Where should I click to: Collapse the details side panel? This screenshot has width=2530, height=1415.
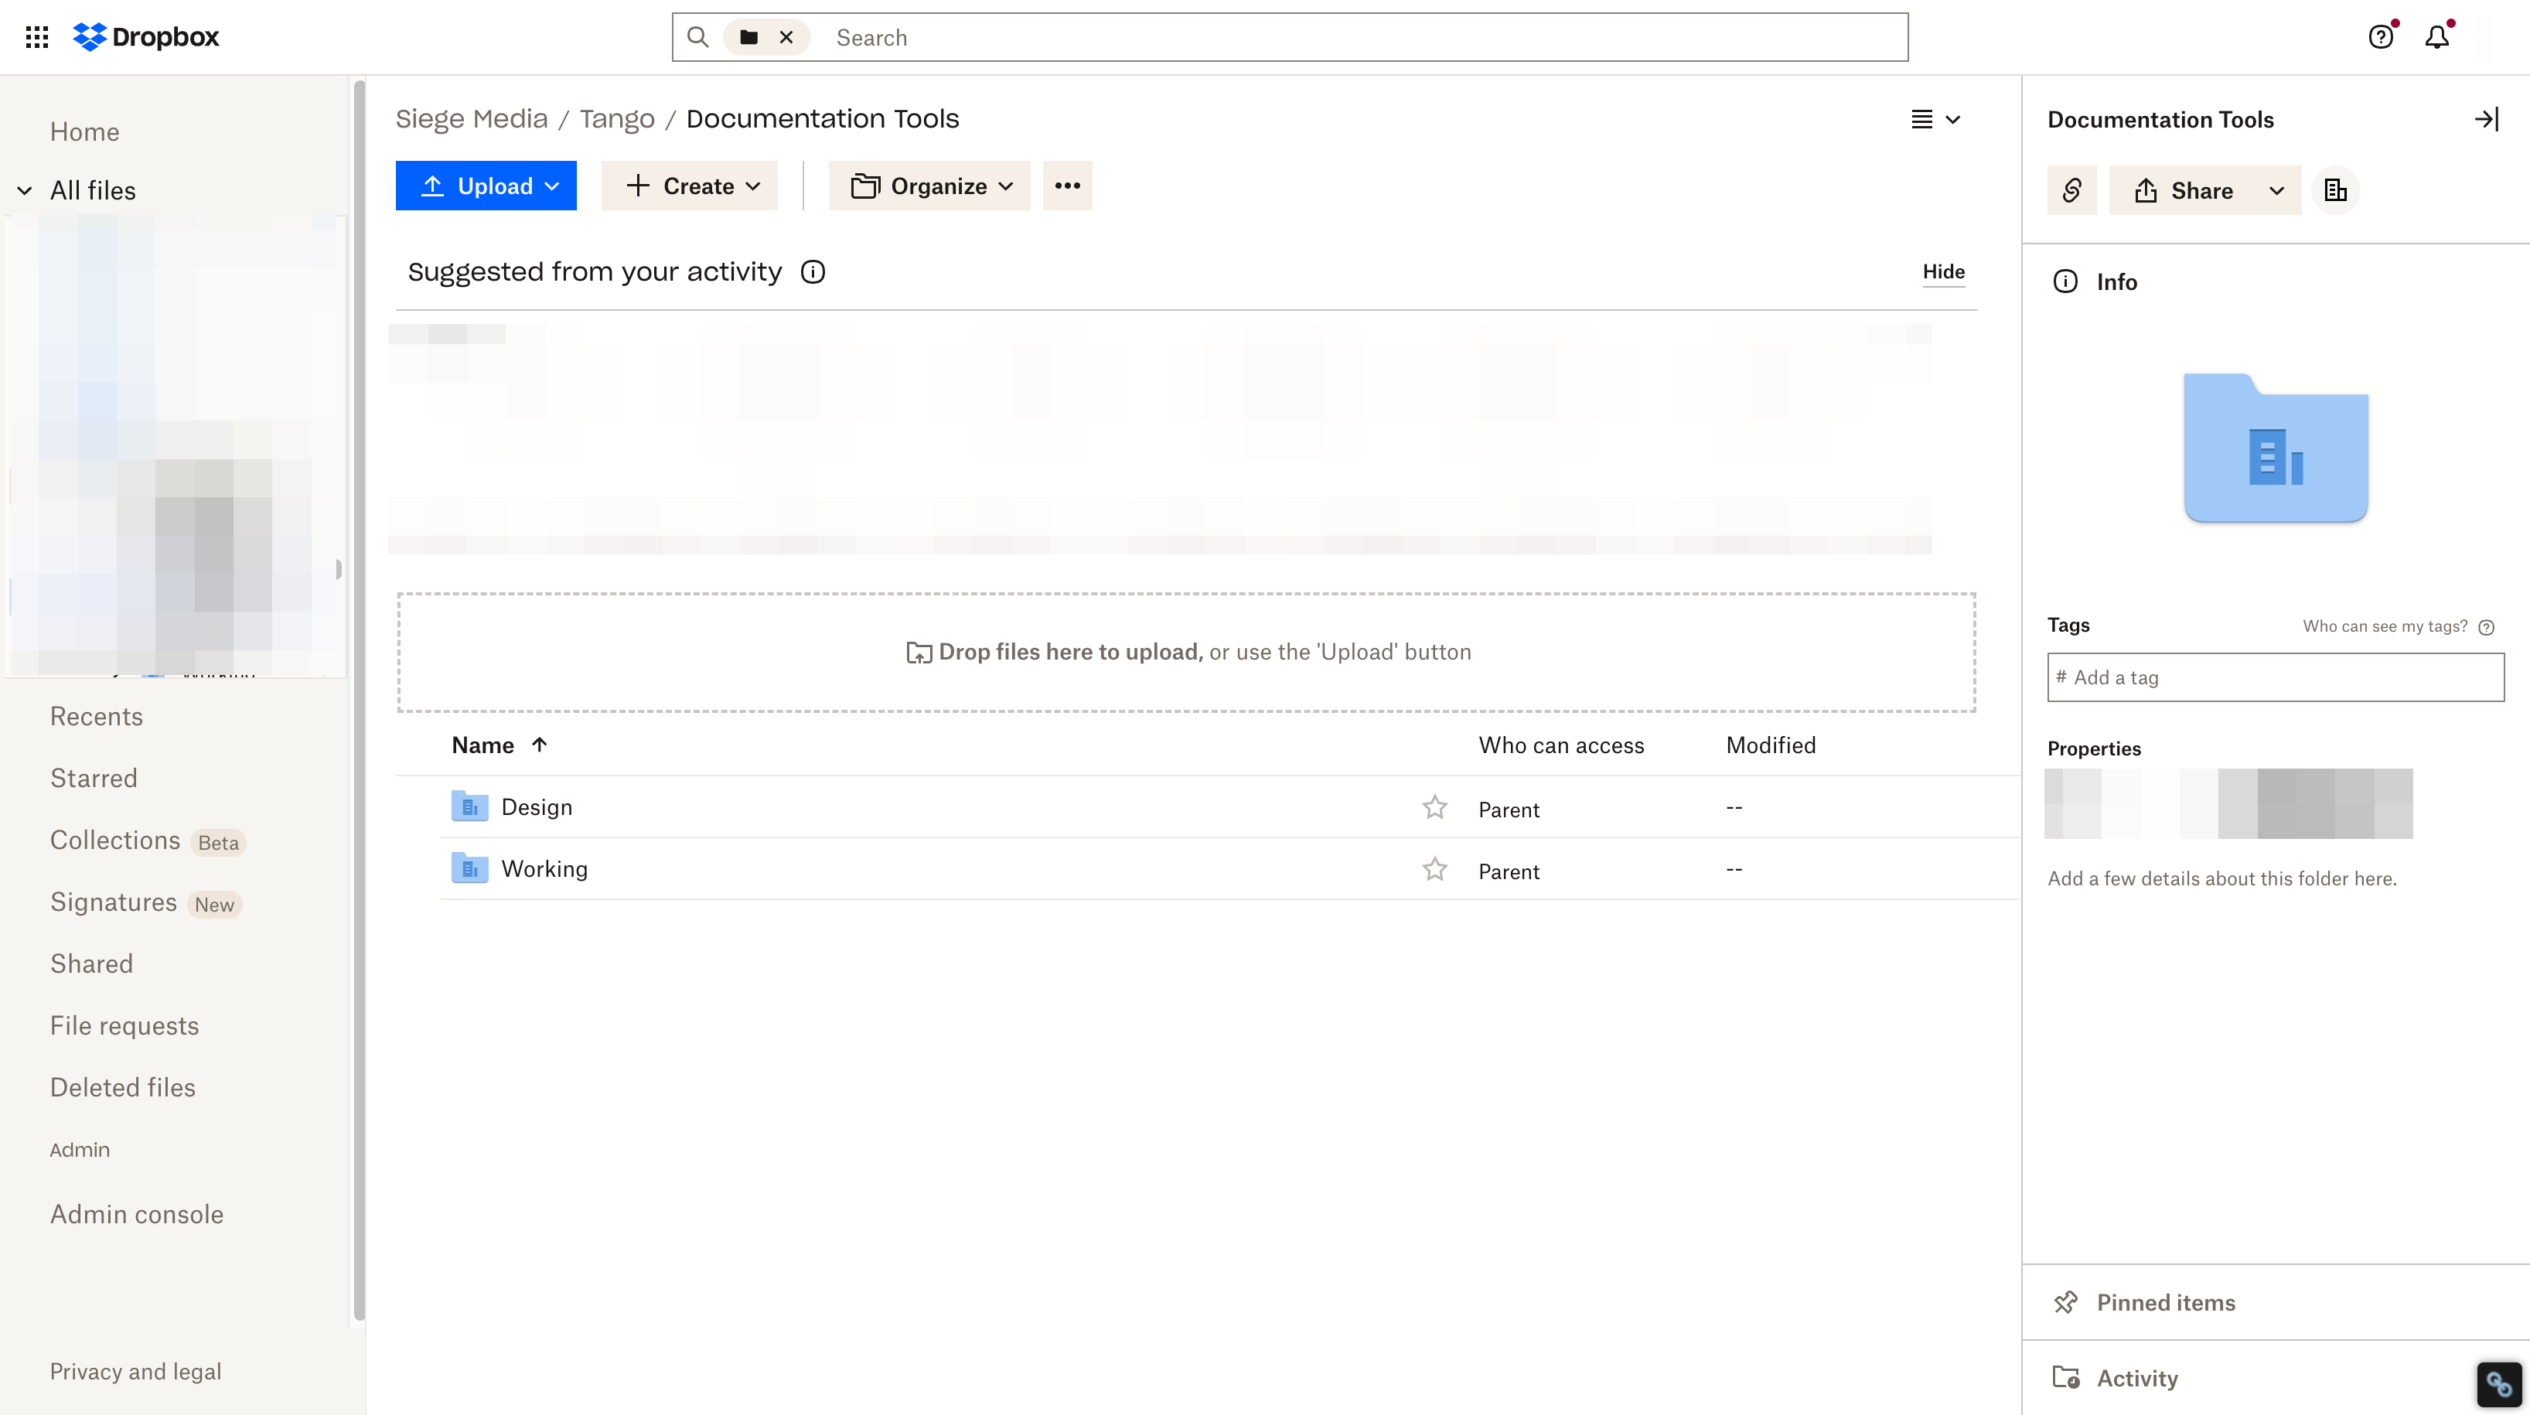pyautogui.click(x=2486, y=120)
